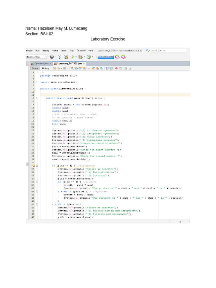Click the Clean and Build icon
This screenshot has height=288, width=216.
66,57
